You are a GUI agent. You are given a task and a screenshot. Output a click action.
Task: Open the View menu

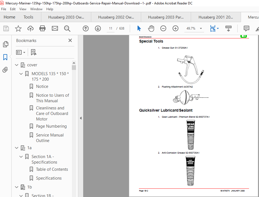[x=23, y=9]
